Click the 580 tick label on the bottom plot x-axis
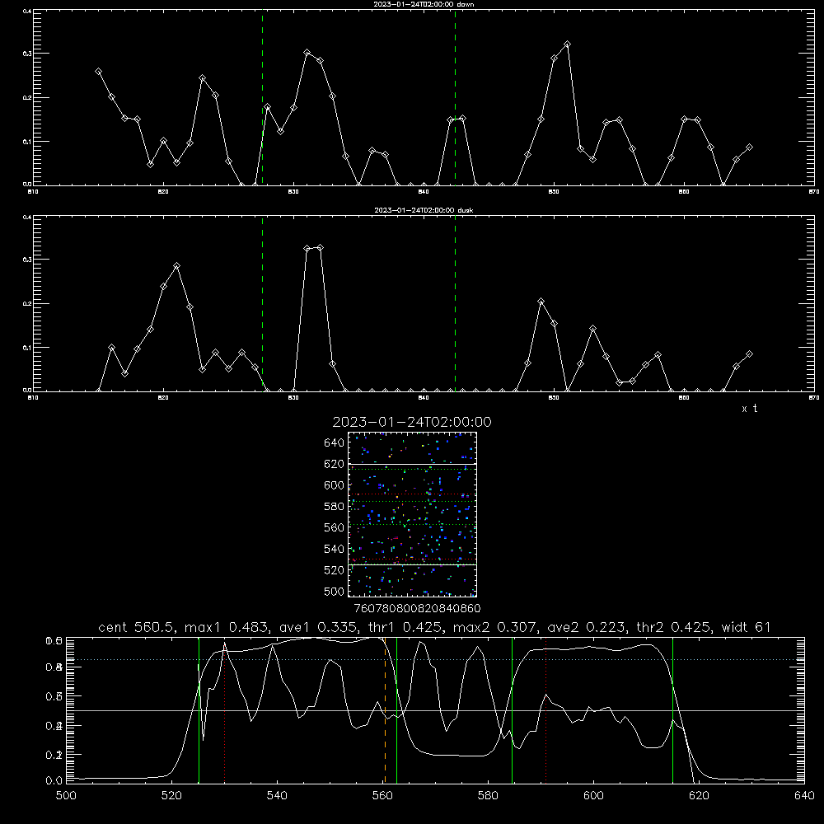 (488, 796)
